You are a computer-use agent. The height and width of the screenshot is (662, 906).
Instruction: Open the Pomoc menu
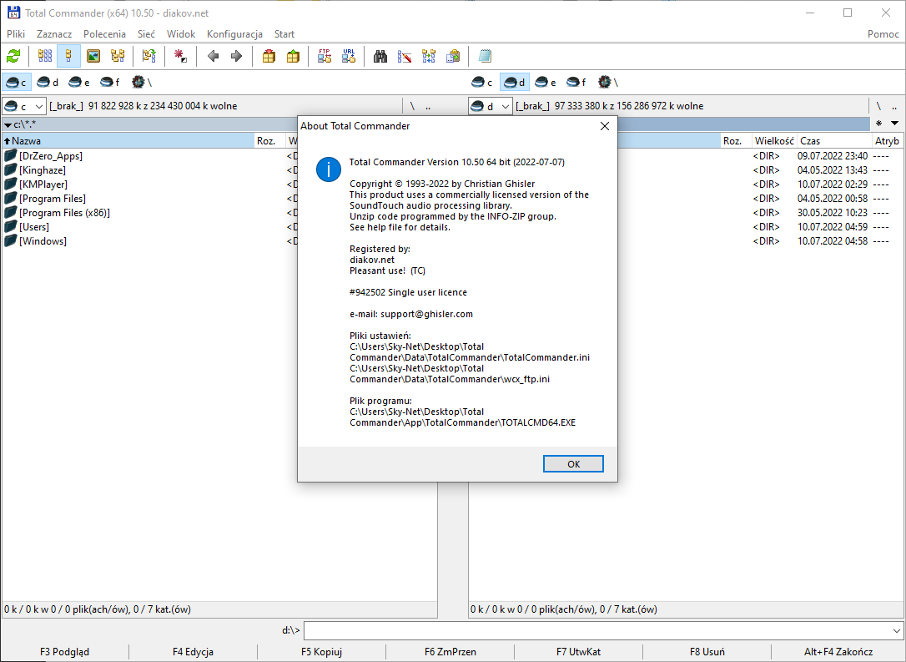[x=883, y=34]
